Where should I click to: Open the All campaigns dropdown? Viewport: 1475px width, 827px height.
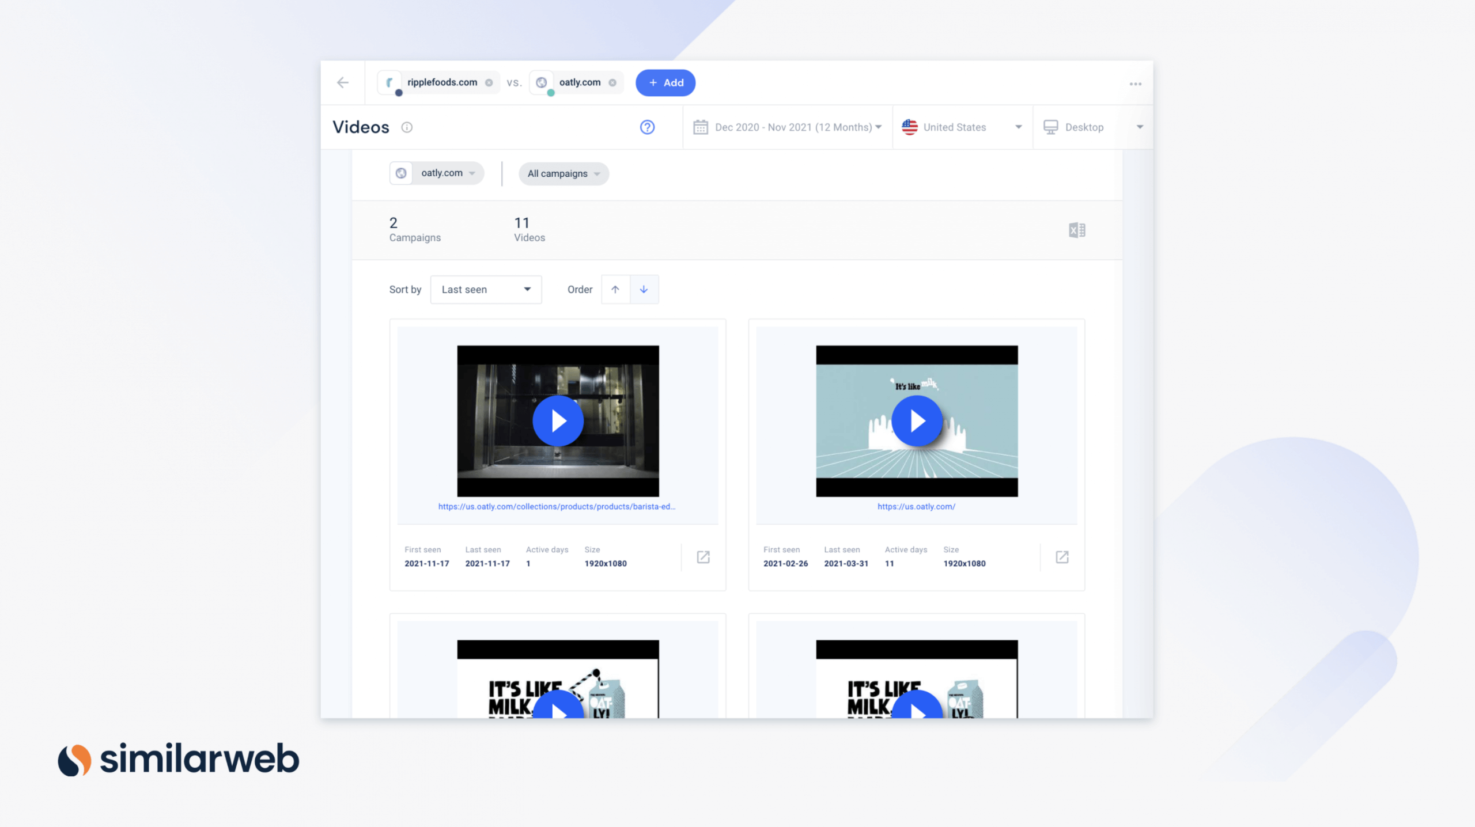pos(563,173)
